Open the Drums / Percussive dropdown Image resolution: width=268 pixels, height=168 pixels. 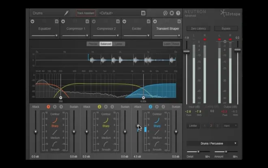pyautogui.click(x=212, y=143)
